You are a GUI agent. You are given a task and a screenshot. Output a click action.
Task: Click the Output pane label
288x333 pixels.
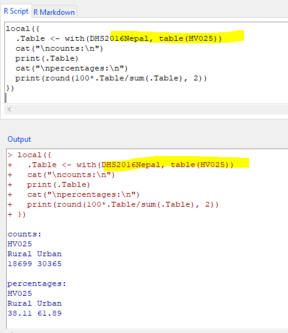(19, 139)
